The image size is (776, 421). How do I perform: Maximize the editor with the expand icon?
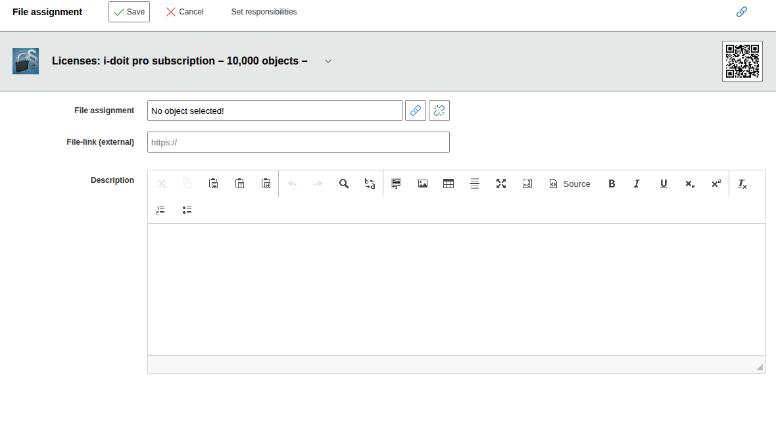click(501, 184)
